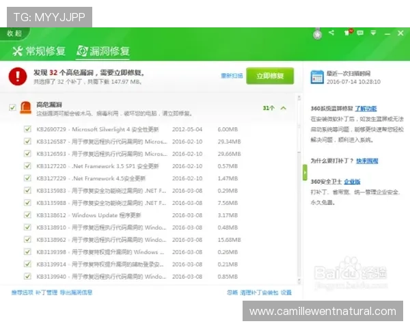The width and height of the screenshot is (410, 328).
Task: Uncheck KB3139940 patch checkbox
Action: point(27,277)
